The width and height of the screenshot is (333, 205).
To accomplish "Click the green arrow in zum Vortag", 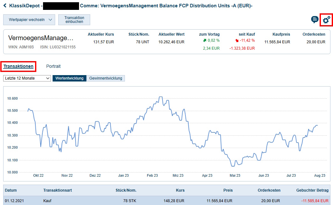I will (x=204, y=40).
